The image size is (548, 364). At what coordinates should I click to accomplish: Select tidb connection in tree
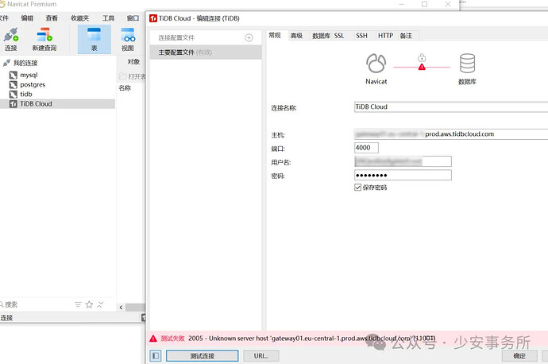coord(26,94)
